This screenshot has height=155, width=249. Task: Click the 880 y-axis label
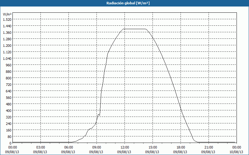click(x=9, y=72)
